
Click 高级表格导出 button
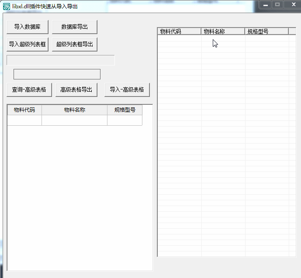(x=76, y=90)
